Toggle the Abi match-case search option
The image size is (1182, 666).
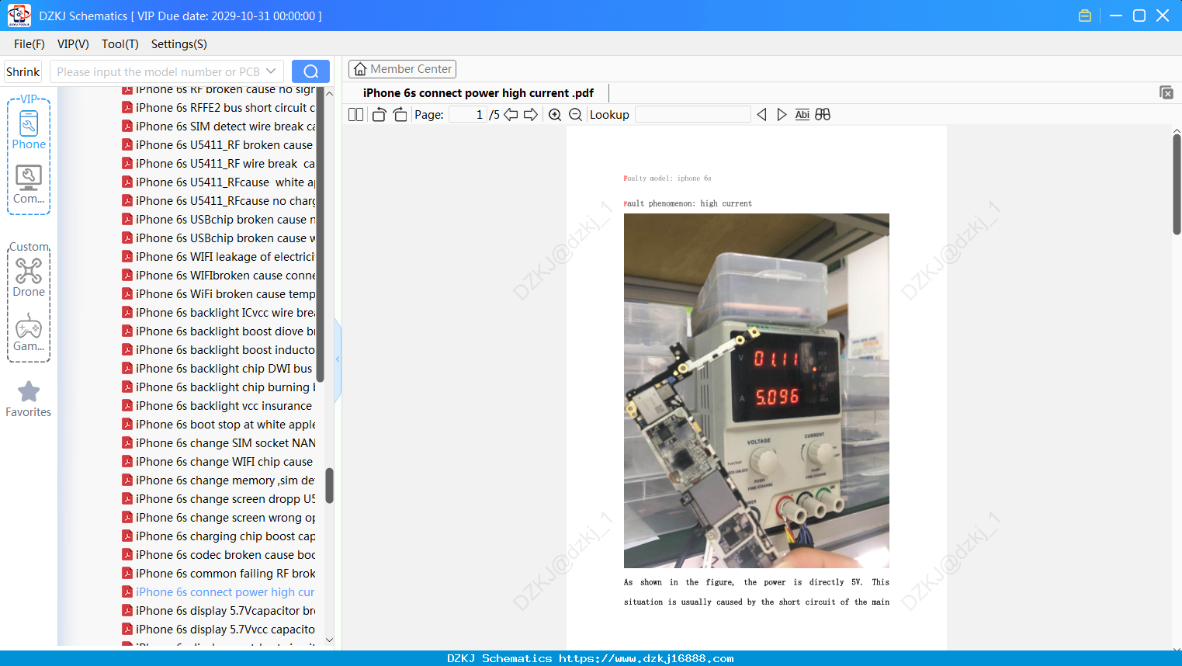pos(802,115)
